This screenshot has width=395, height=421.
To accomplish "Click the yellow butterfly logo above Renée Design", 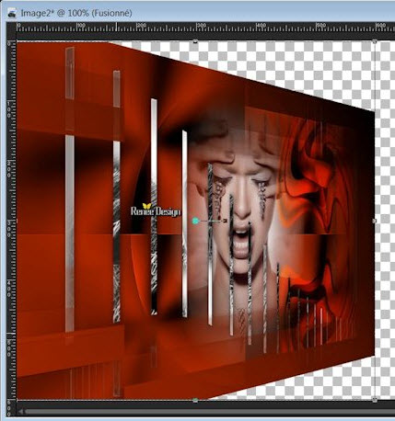I will tap(146, 206).
